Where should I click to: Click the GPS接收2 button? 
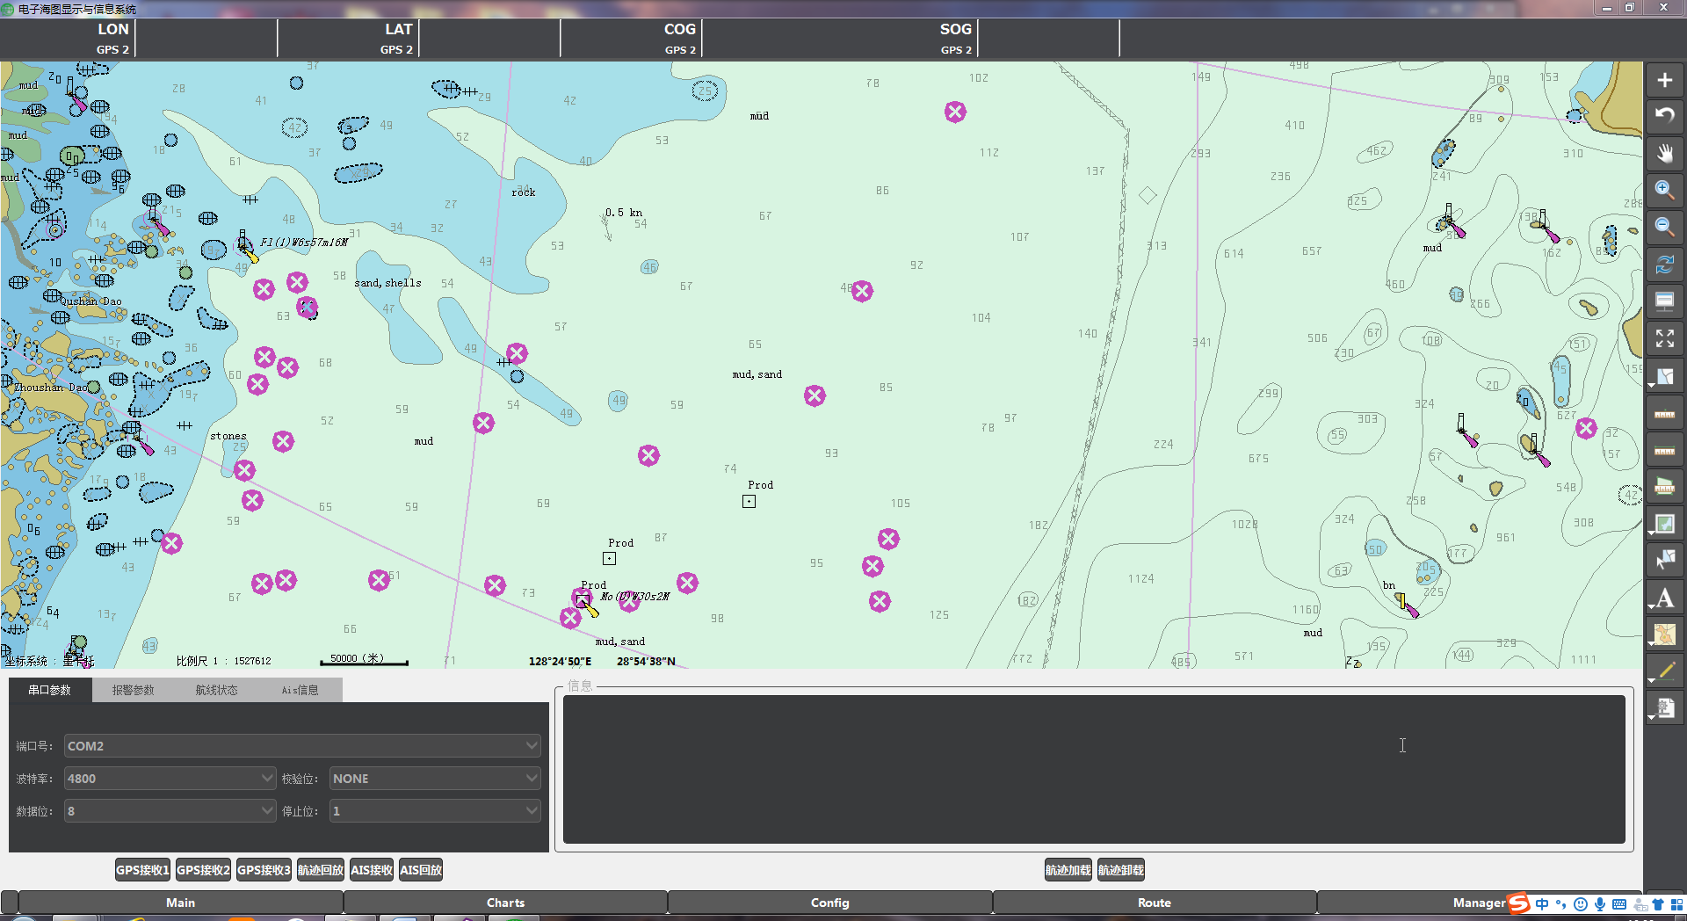coord(203,870)
